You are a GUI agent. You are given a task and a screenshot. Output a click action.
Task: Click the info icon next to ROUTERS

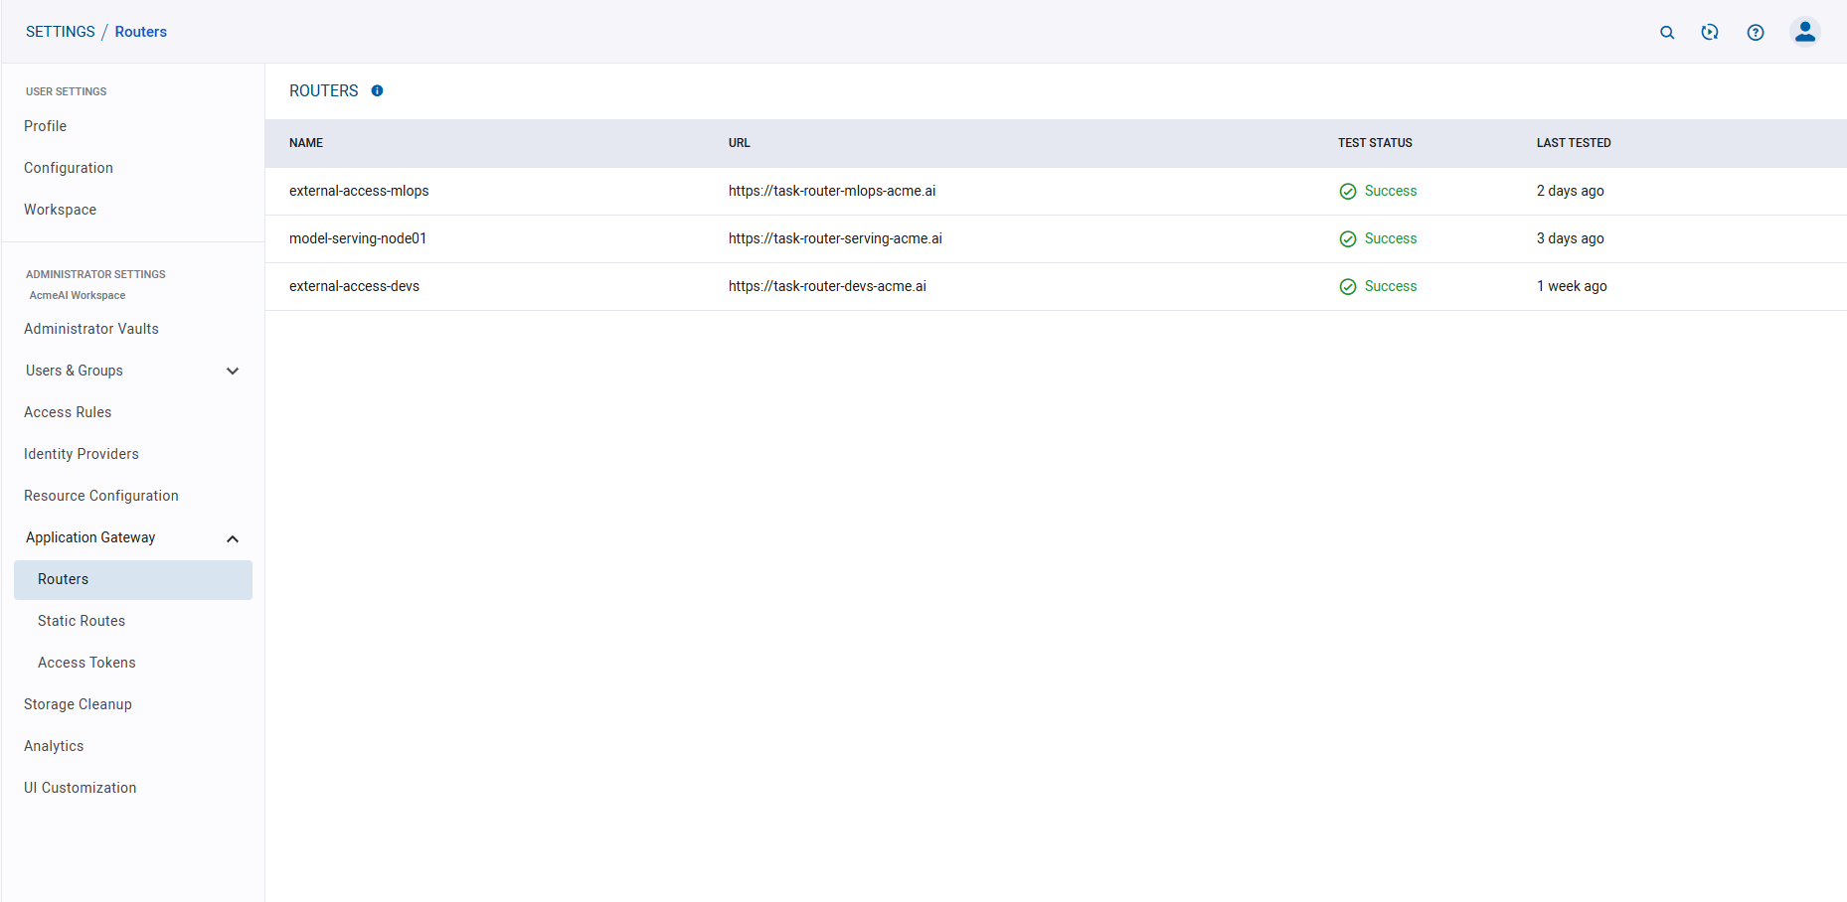[377, 90]
